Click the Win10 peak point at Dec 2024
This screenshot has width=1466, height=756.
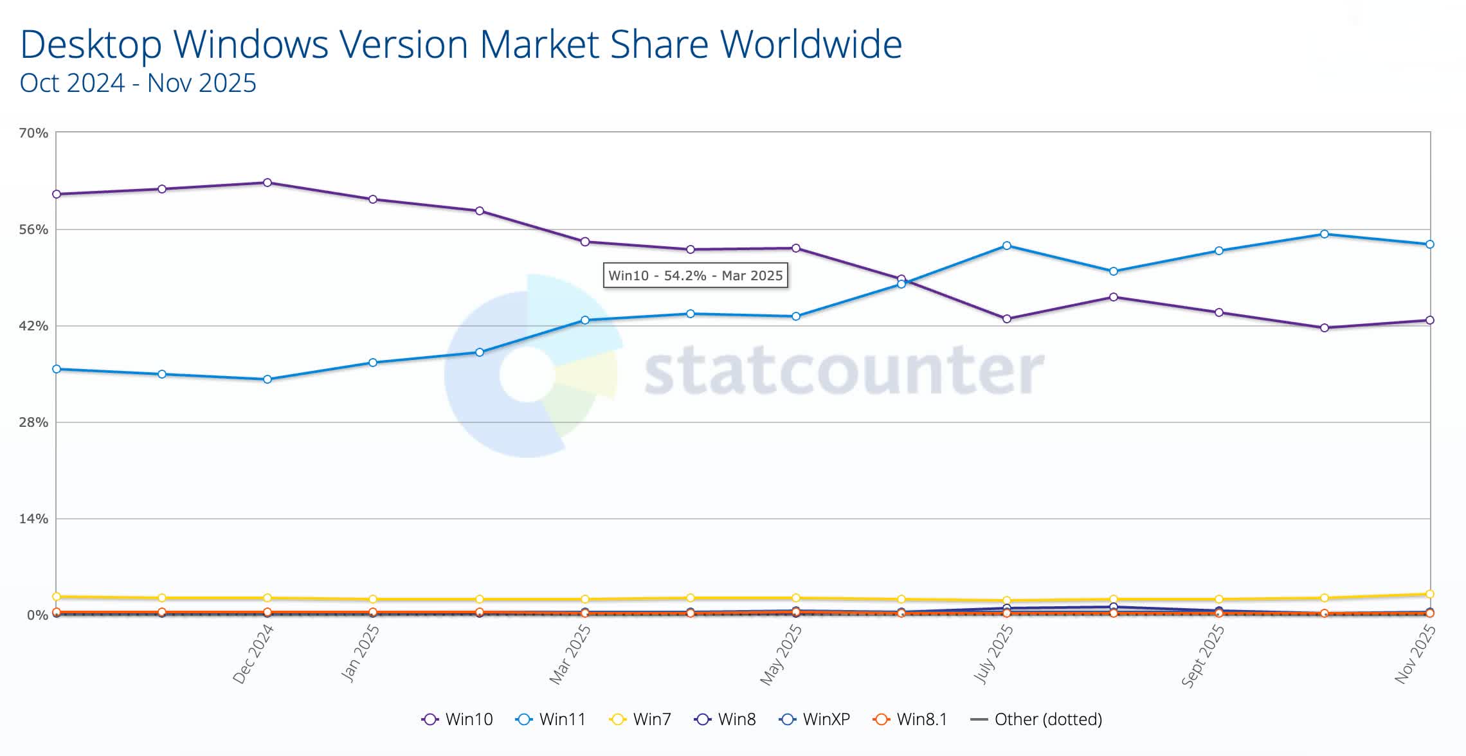point(267,183)
